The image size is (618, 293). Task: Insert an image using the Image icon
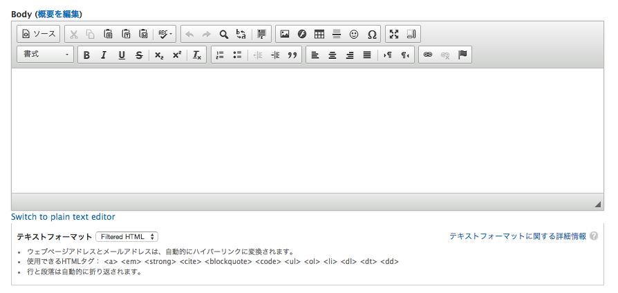pyautogui.click(x=284, y=34)
